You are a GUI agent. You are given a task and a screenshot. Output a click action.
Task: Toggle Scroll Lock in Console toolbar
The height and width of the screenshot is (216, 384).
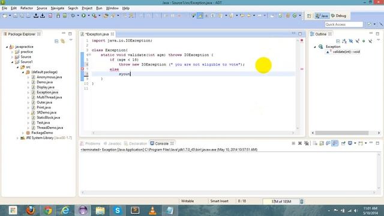322,143
